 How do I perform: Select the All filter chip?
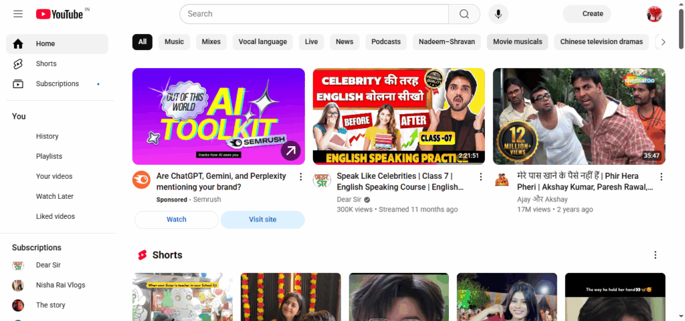pos(142,42)
